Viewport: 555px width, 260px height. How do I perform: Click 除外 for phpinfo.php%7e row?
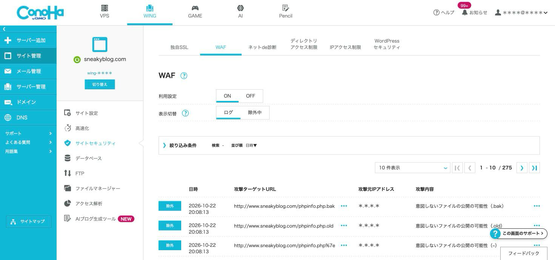[x=170, y=245]
